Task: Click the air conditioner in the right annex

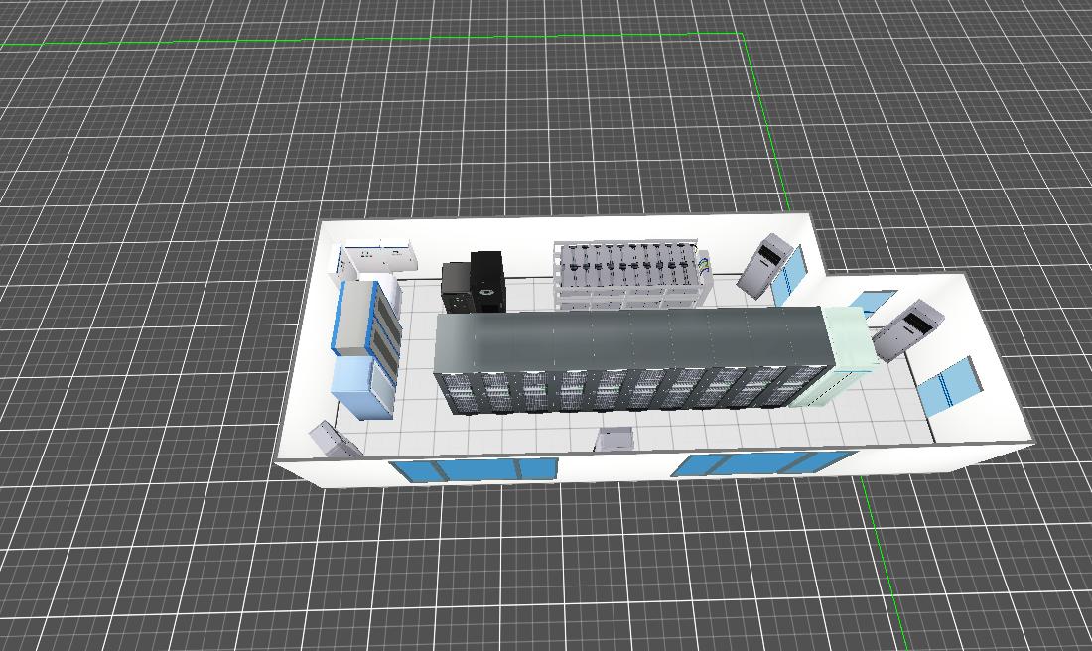Action: (905, 329)
